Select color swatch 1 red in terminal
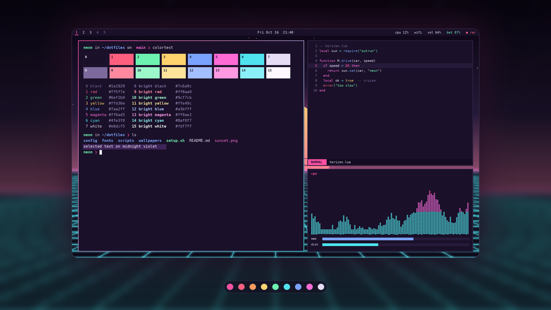Screen dimensions: 551x310 122,59
